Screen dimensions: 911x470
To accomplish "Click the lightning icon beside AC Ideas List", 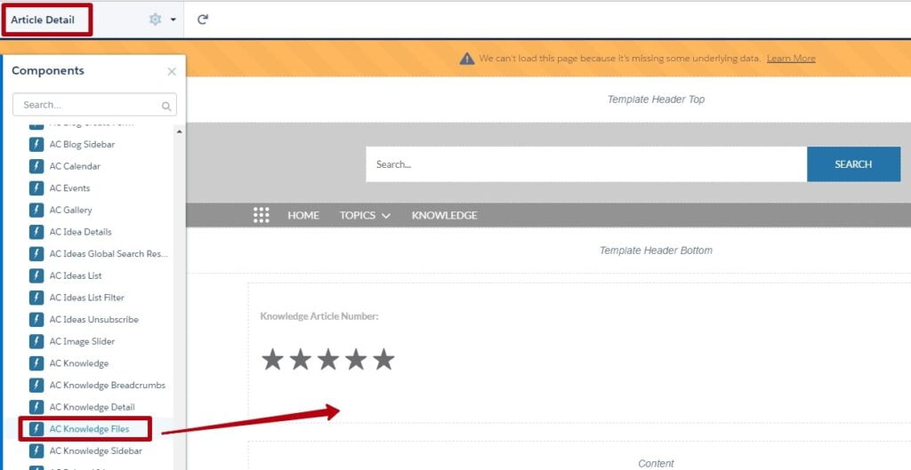I will point(36,275).
